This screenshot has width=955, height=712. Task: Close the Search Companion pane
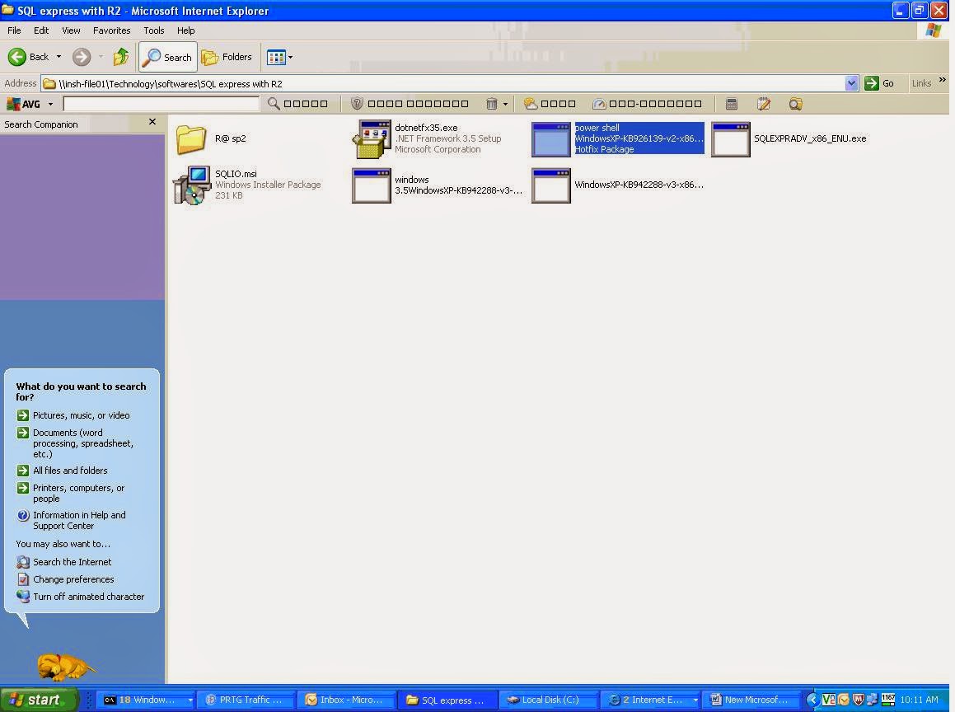click(x=152, y=122)
